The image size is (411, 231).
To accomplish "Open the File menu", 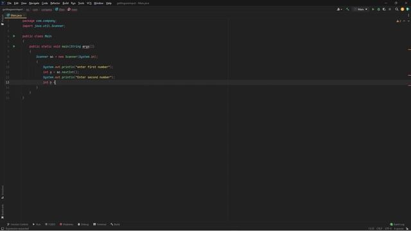I will [9, 3].
